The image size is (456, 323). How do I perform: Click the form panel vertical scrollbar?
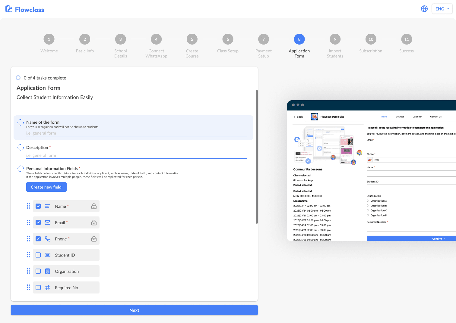coord(257,157)
